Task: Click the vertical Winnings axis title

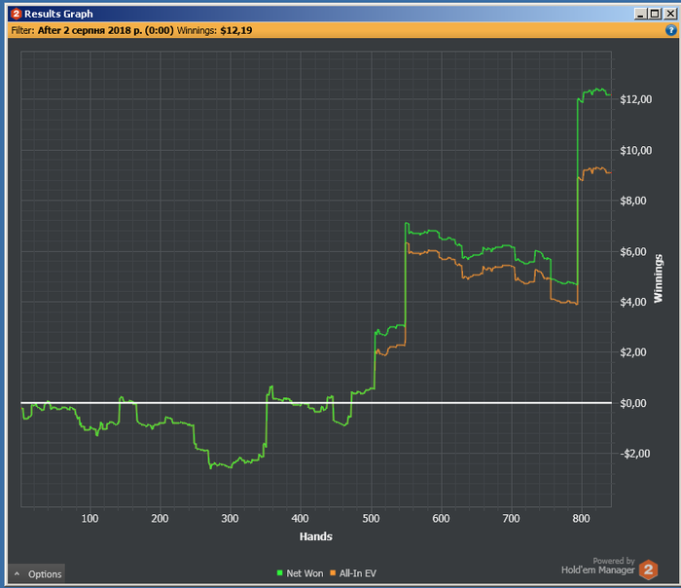Action: pyautogui.click(x=659, y=278)
